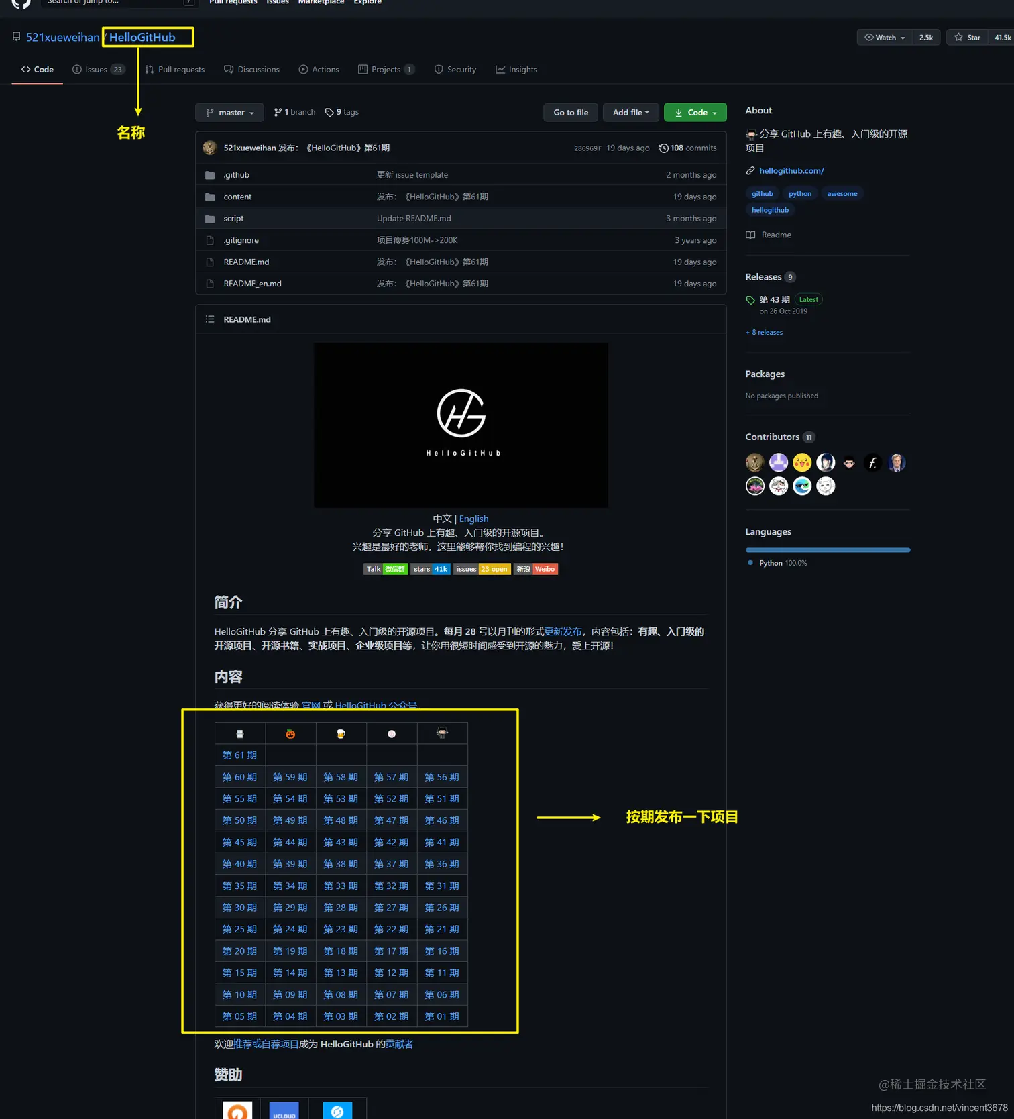
Task: Expand the green Code download dropdown
Action: tap(695, 113)
